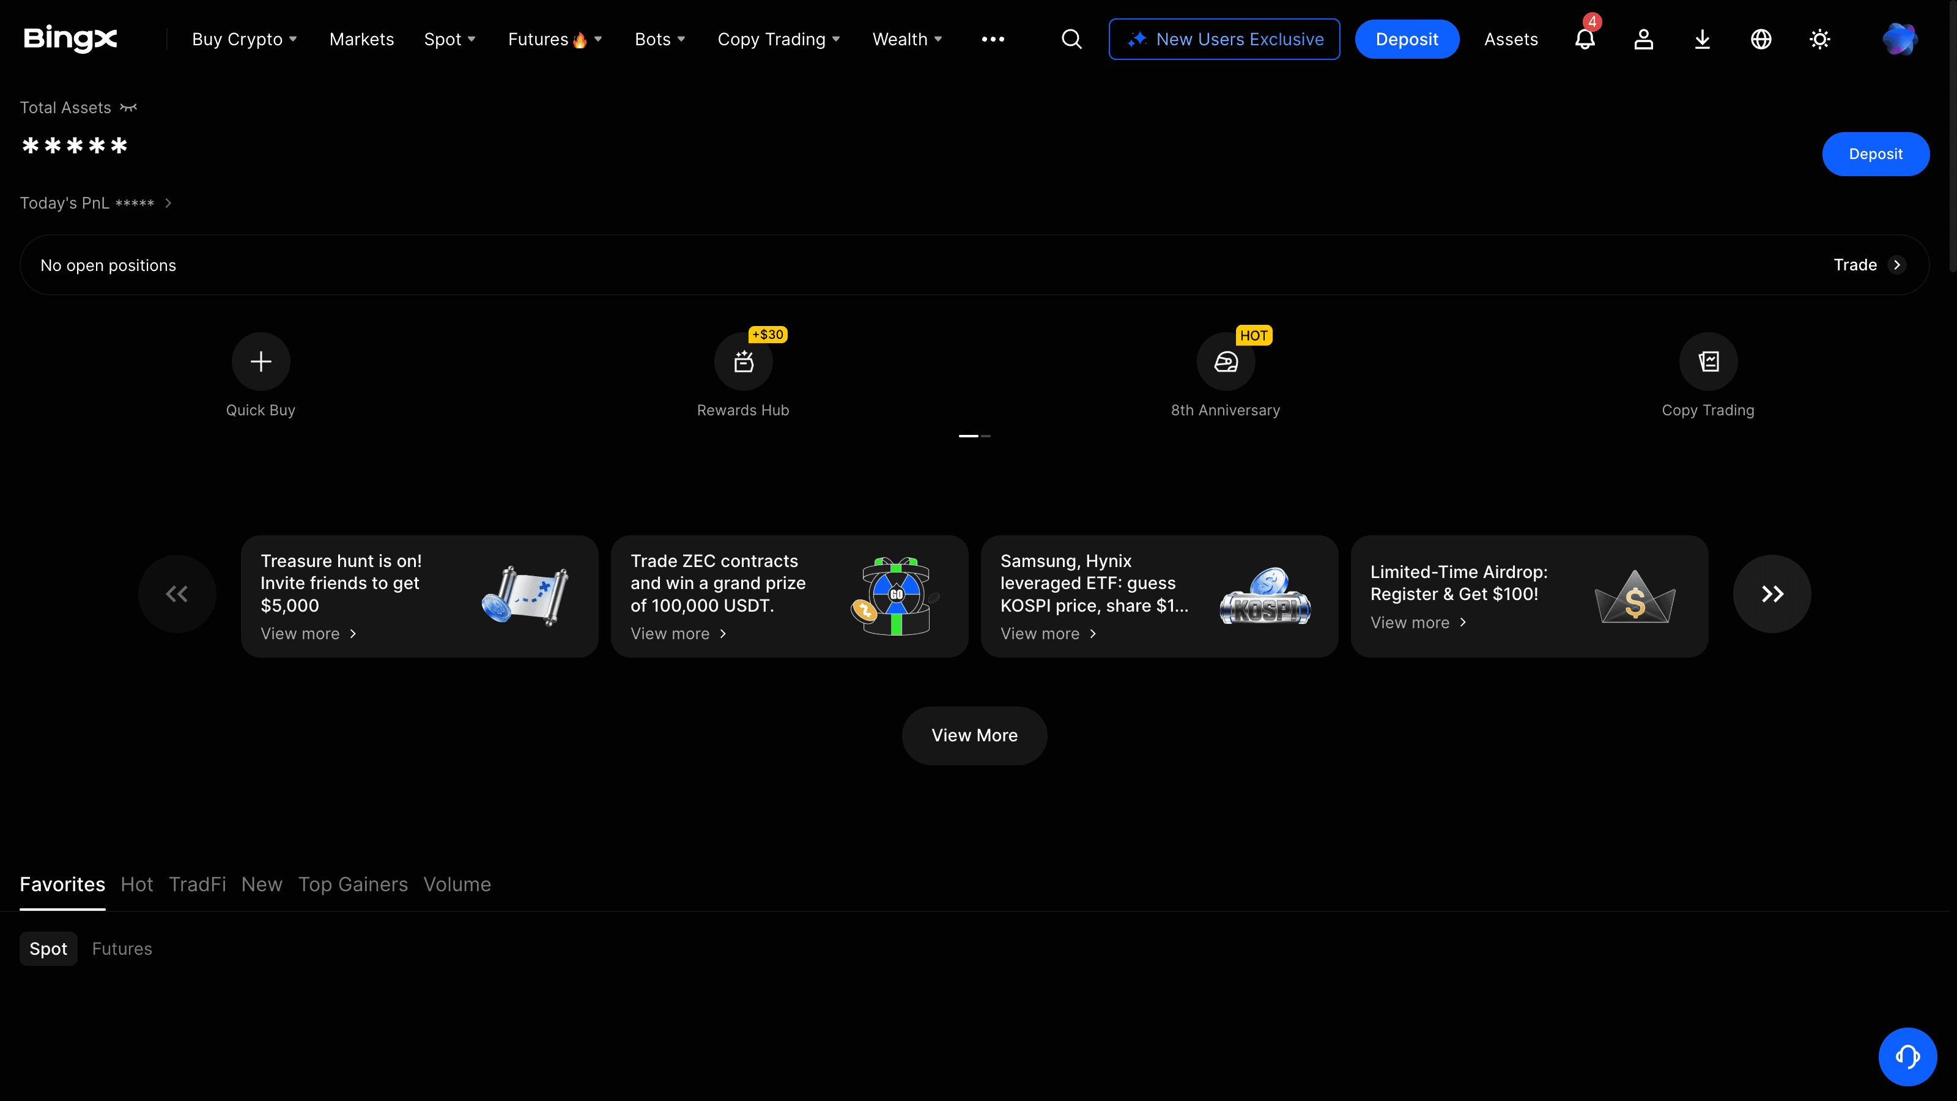The width and height of the screenshot is (1957, 1101).
Task: Toggle Total Assets visibility eye
Action: tap(128, 108)
